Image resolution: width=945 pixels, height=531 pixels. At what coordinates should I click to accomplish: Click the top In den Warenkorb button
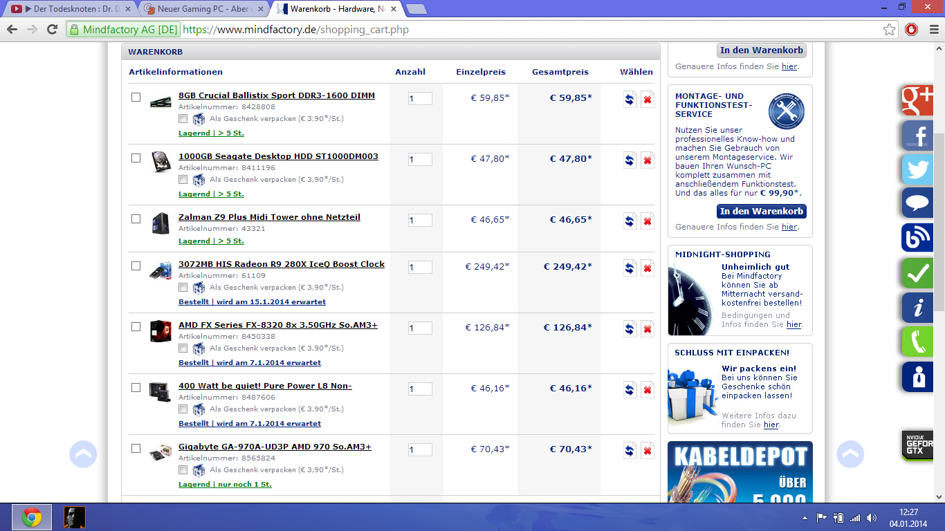[762, 50]
